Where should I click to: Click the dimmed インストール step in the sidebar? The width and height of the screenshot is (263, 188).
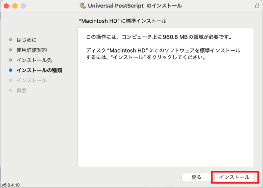[32, 81]
